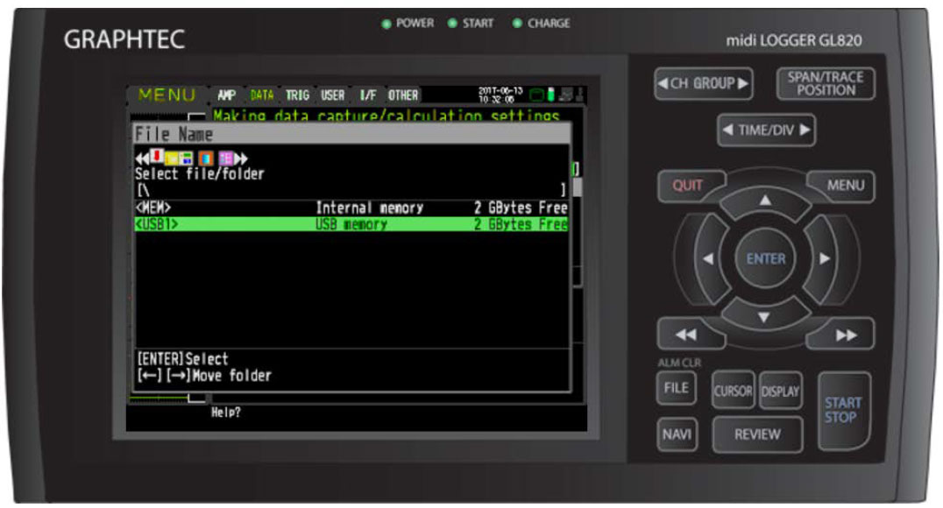The image size is (943, 508).
Task: Click the CHARGE indicator light
Action: click(x=517, y=24)
